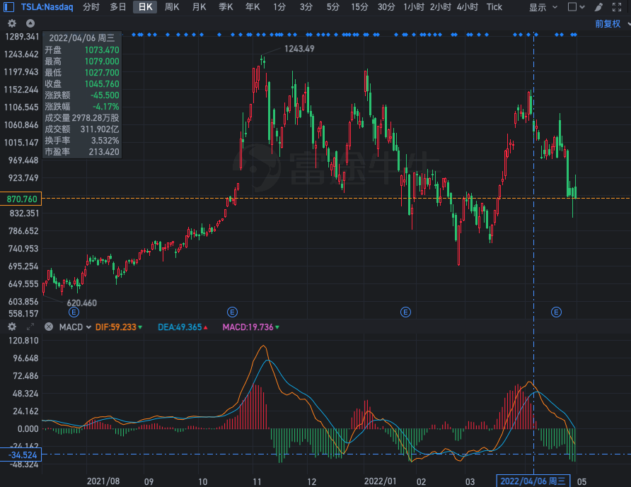Click the earnings E marker near 2022/02

click(x=405, y=312)
